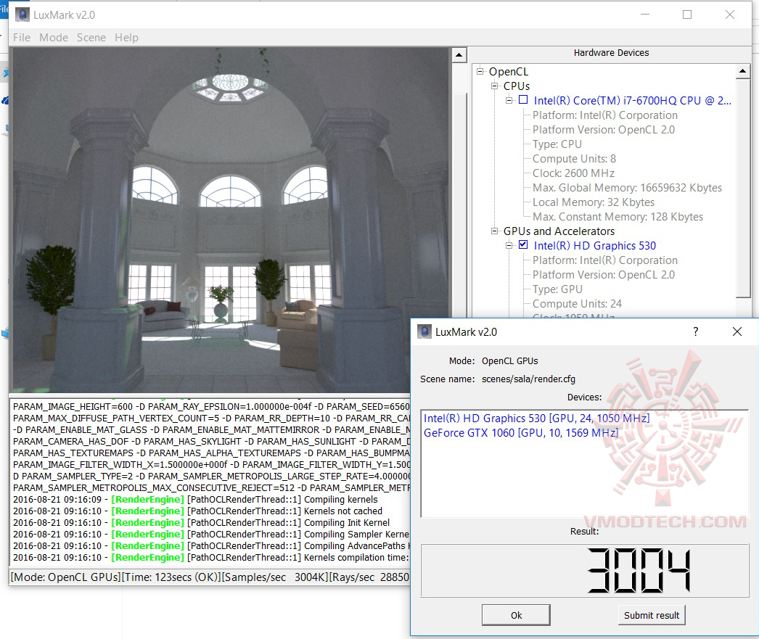
Task: Click the hardware devices scroll up arrow
Action: pos(742,71)
